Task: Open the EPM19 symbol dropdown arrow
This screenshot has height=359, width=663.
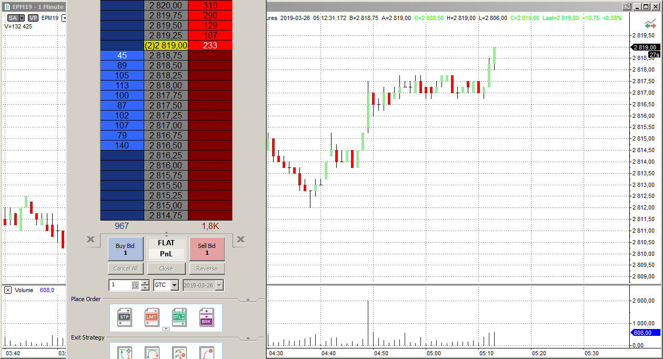Action: pyautogui.click(x=64, y=18)
